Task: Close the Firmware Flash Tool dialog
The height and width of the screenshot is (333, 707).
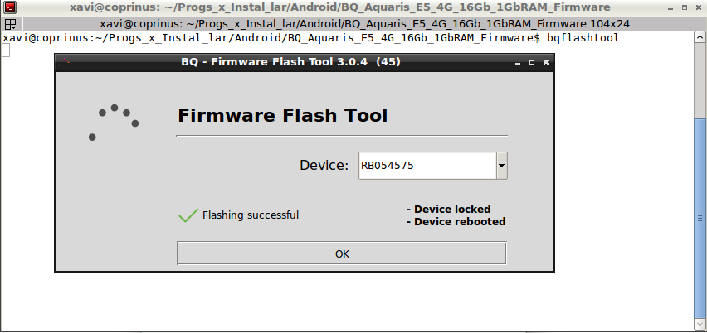Action: click(545, 62)
